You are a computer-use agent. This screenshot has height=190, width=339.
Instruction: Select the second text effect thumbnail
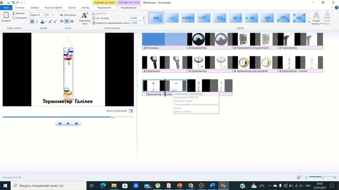[172, 18]
